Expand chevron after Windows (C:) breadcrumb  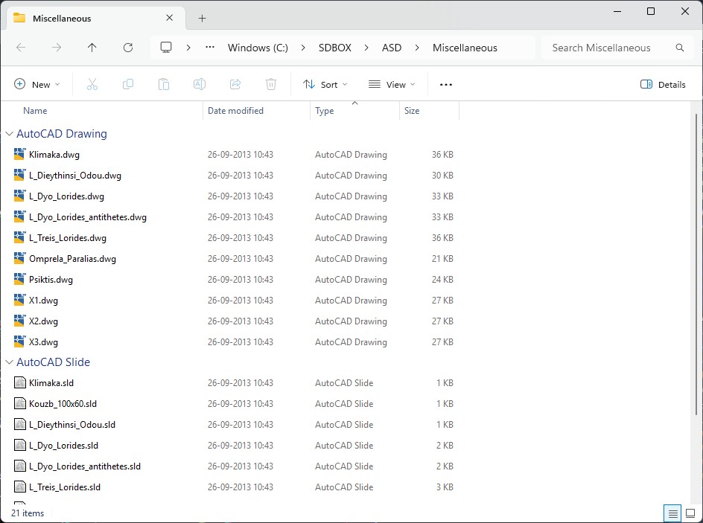point(303,48)
